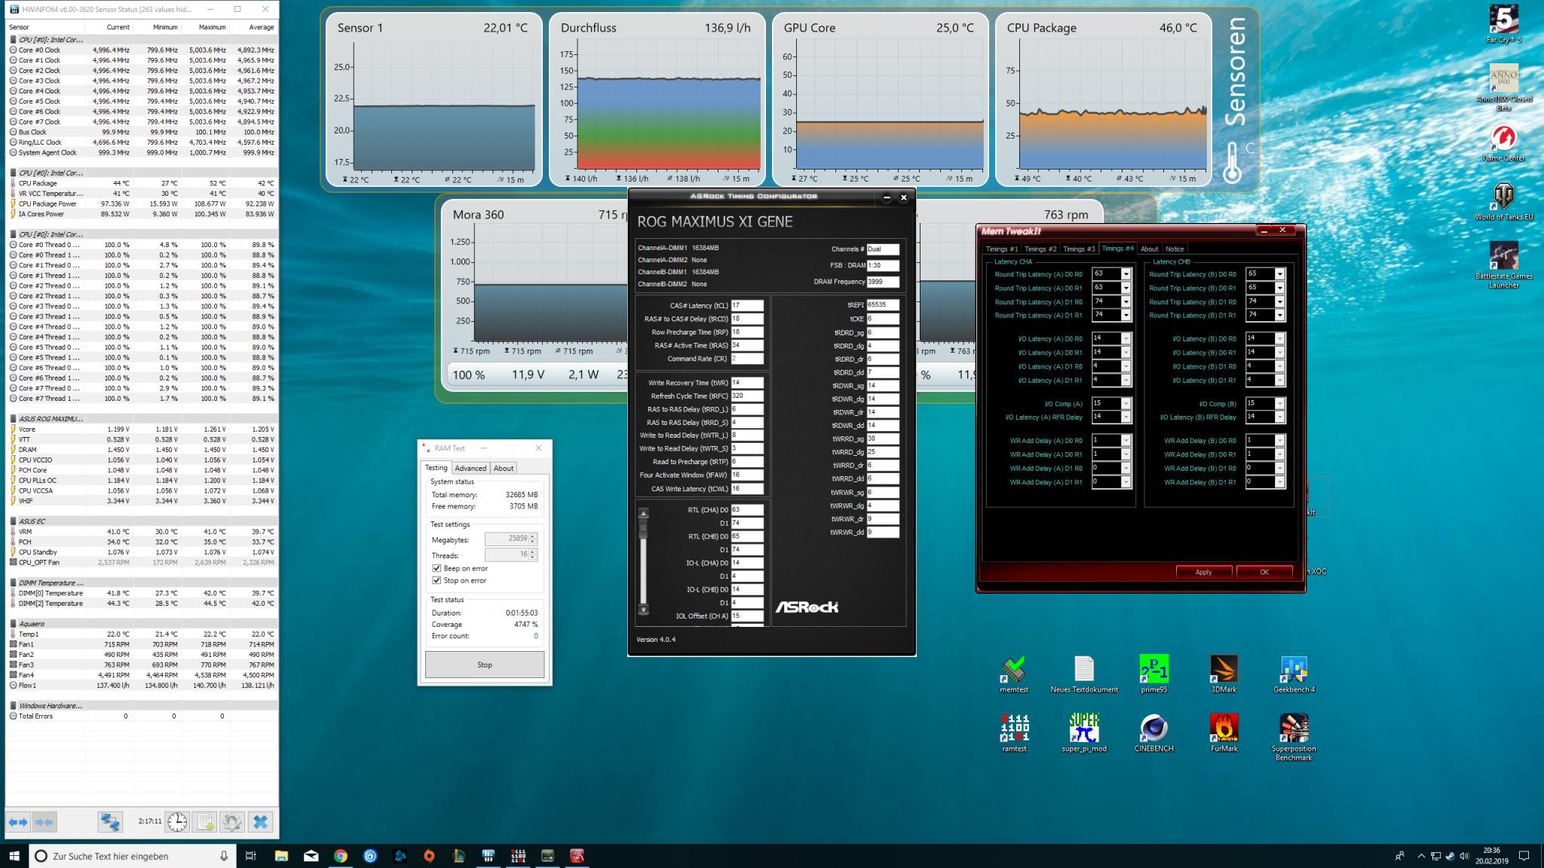The width and height of the screenshot is (1544, 868).
Task: Launch prime95 from the desktop
Action: click(1153, 674)
